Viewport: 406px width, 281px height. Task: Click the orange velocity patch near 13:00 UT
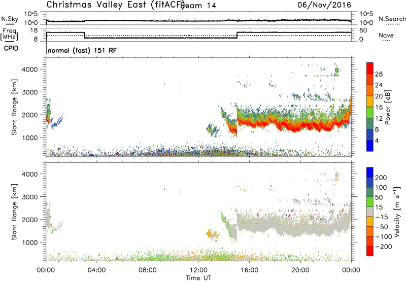(x=209, y=234)
